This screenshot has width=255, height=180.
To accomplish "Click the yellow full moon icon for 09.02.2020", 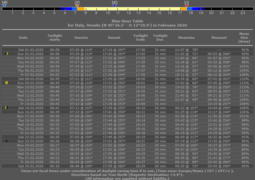I will (x=7, y=83).
